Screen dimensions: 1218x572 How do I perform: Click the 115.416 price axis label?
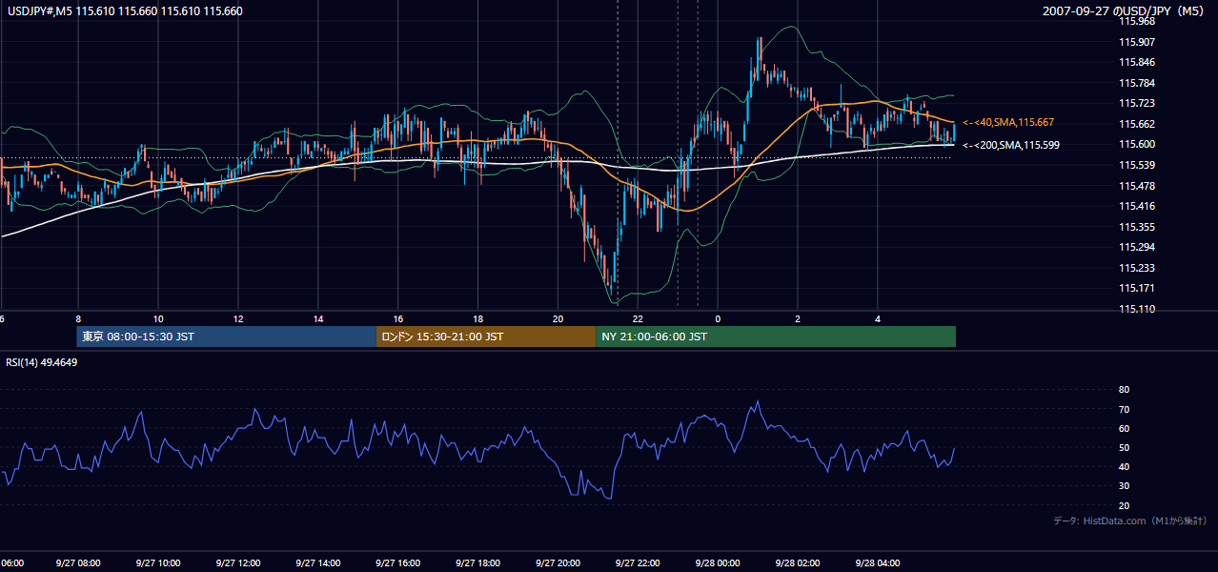pos(1136,206)
